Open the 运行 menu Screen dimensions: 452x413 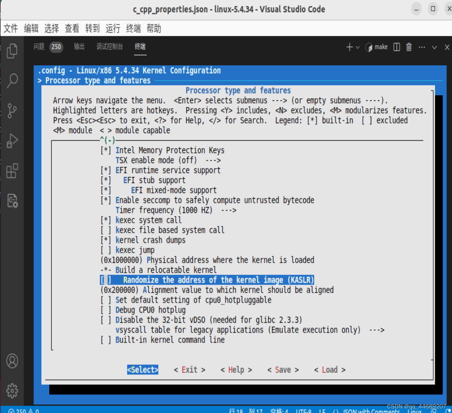click(112, 29)
